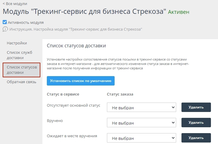This screenshot has height=144, width=218.
Task: Expand Ожидает в месте вручения dropdown
Action: pyautogui.click(x=141, y=138)
